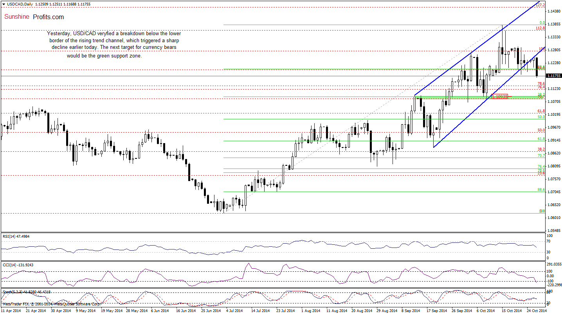Click the 11 Aug 2014 date label
562x314 pixels.
pyautogui.click(x=336, y=311)
